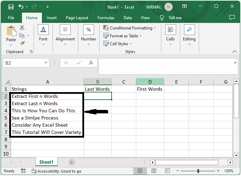The height and width of the screenshot is (176, 241).
Task: Click horizontal scrollbar right arrow
Action: pos(230,162)
